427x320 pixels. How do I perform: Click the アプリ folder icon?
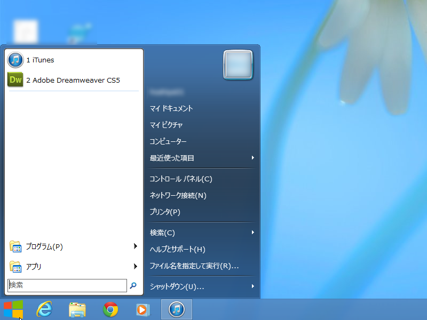point(15,267)
